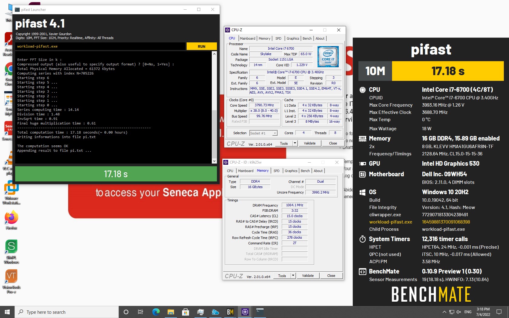The image size is (509, 318).
Task: Open the SIMPL Windows desktop shortcut
Action: point(11,252)
